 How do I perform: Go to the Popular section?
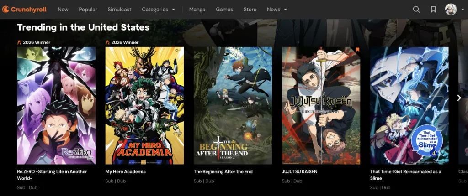coord(88,10)
